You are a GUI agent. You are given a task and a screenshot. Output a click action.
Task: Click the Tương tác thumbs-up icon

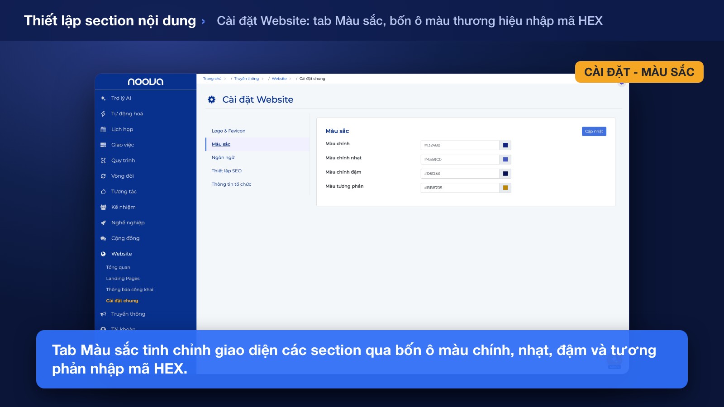[103, 192]
